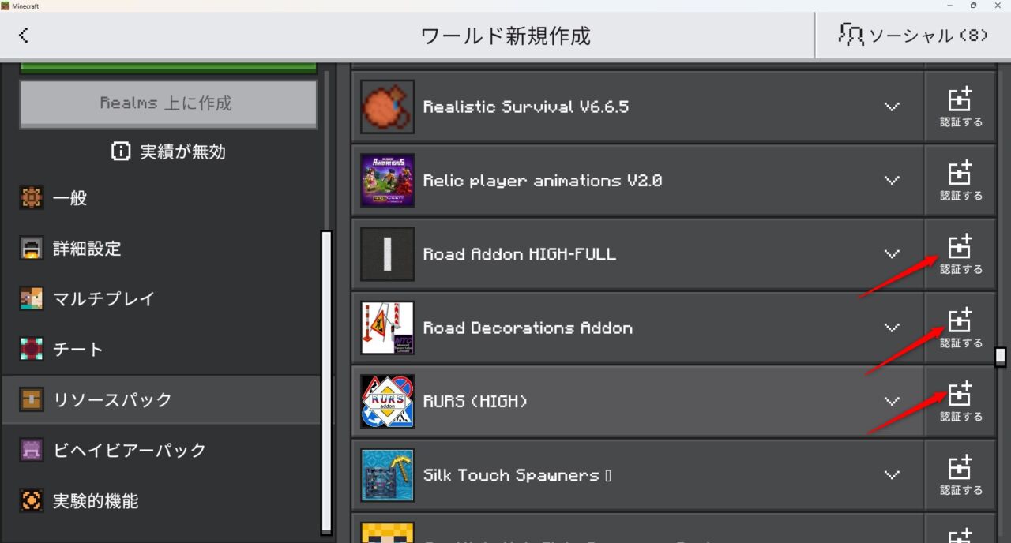
Task: Expand the Realistic Survival V6.6.5 details
Action: pos(892,107)
